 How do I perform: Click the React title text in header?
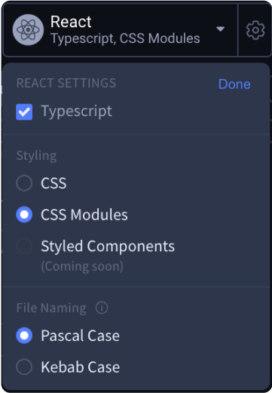click(71, 22)
